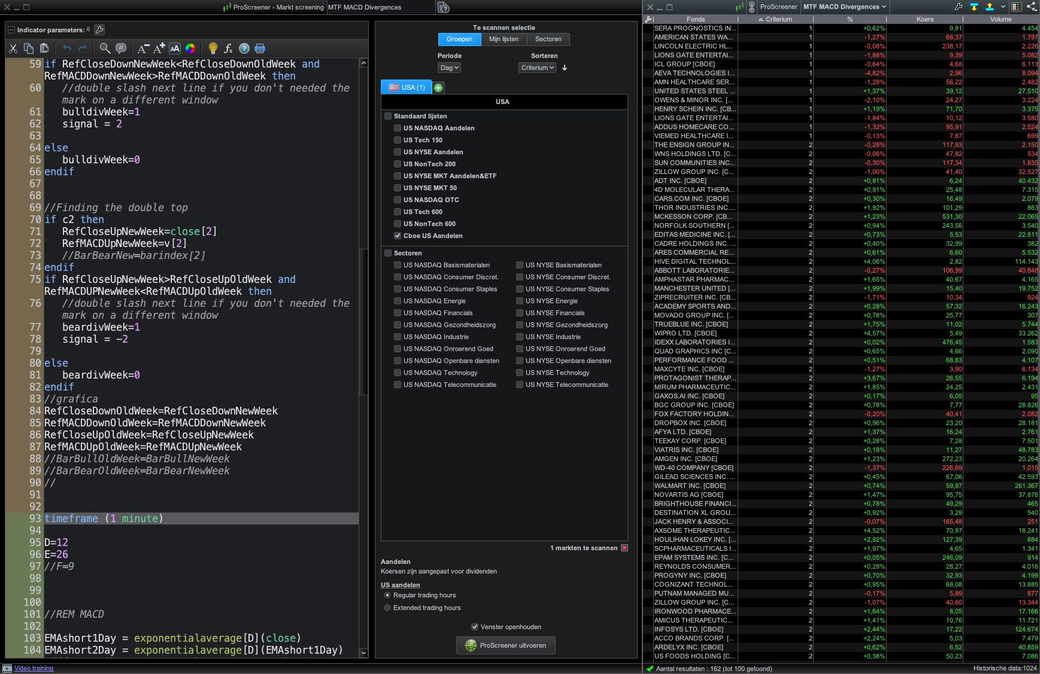Image resolution: width=1040 pixels, height=674 pixels.
Task: Open the color wheel syntax color picker
Action: point(190,48)
